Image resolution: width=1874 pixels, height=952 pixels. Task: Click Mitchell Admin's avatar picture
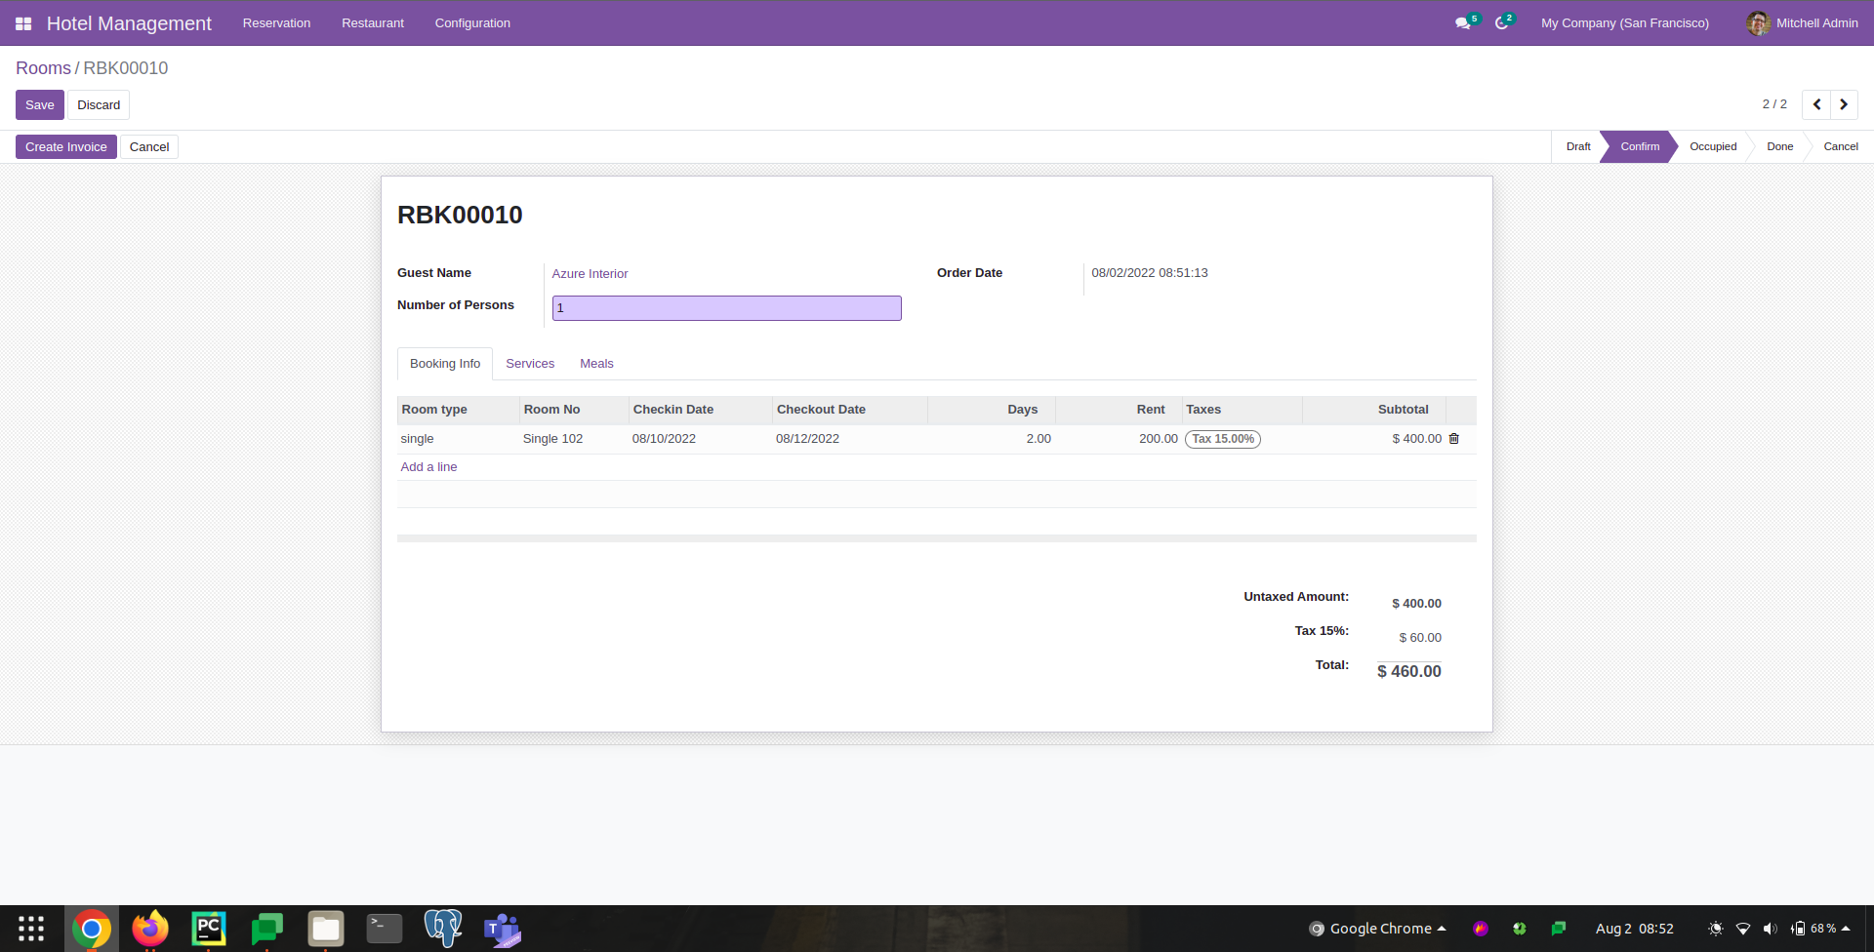coord(1759,23)
